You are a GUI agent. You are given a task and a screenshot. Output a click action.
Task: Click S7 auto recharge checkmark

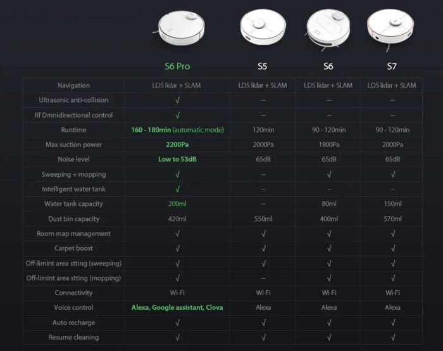(392, 322)
